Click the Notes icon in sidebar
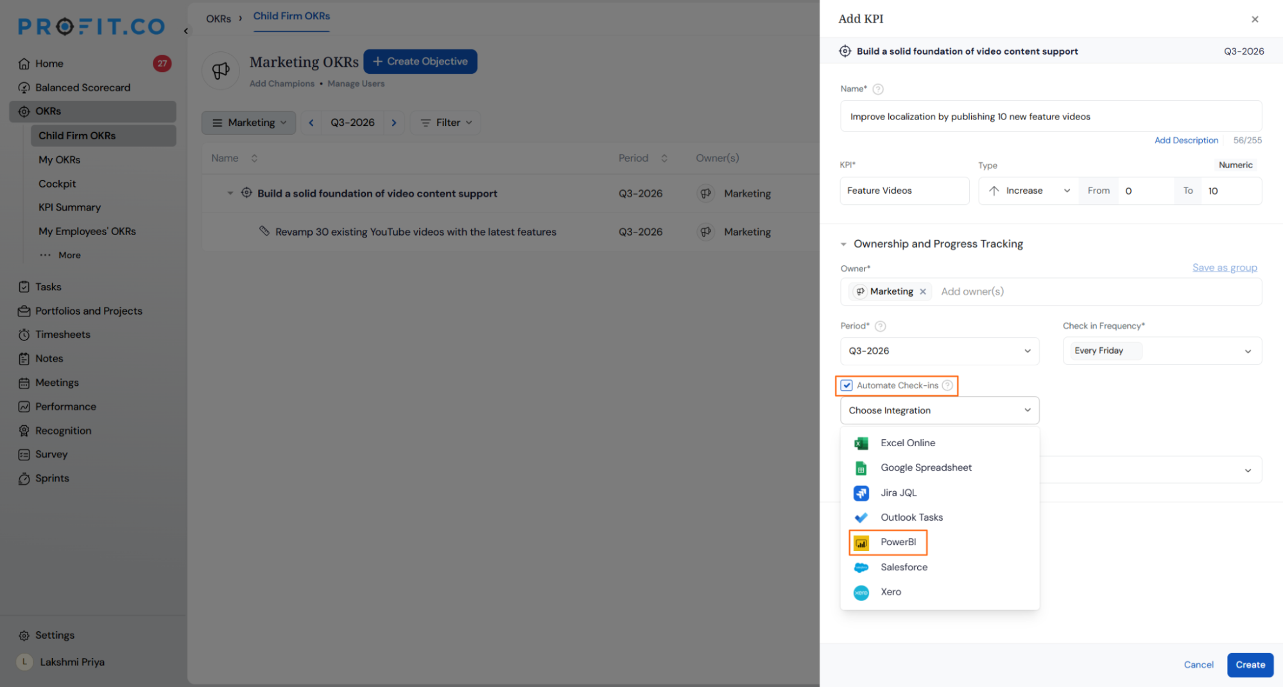 (x=24, y=358)
